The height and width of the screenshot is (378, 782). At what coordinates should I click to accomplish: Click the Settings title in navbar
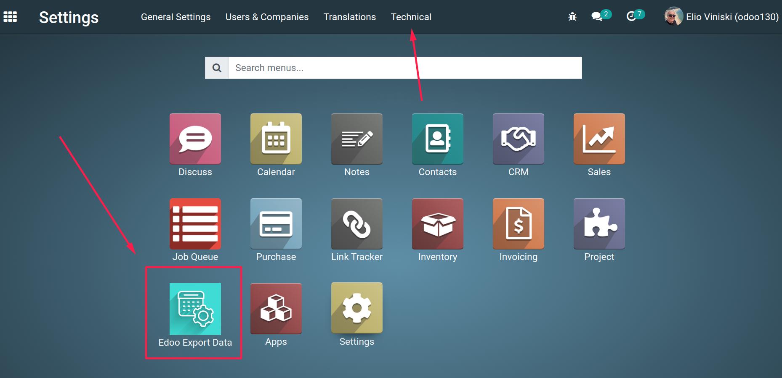69,18
